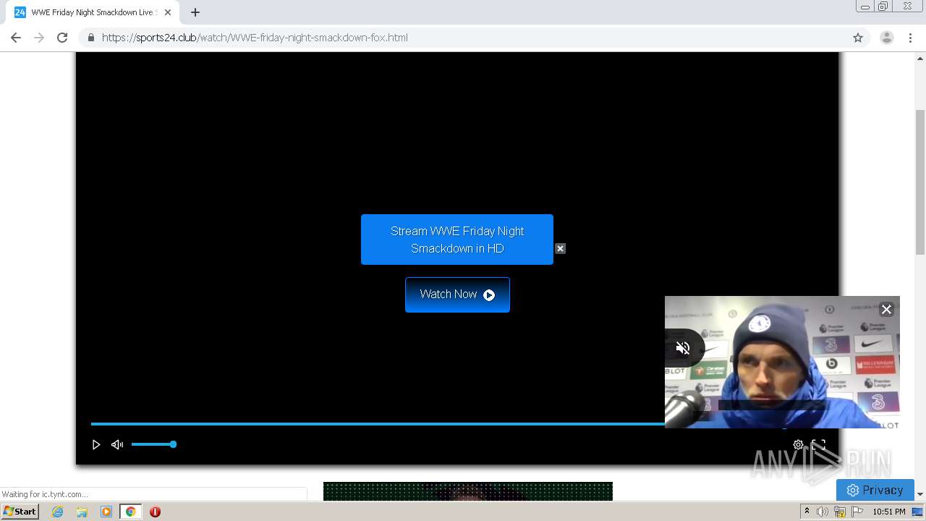Open the Privacy settings button

click(875, 490)
